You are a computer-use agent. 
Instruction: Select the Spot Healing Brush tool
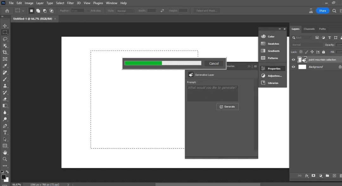[5, 73]
